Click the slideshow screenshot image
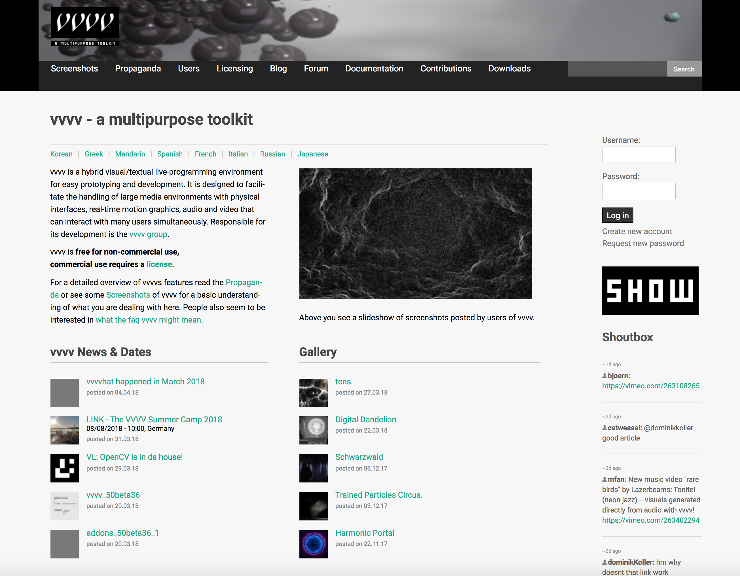This screenshot has height=576, width=740. 415,234
